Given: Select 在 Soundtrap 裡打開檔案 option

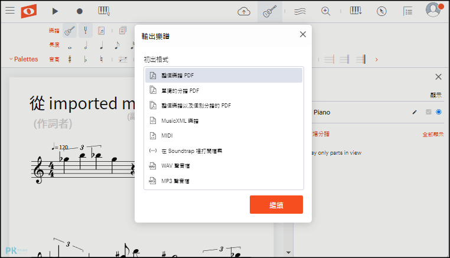Looking at the screenshot, I should (224, 151).
